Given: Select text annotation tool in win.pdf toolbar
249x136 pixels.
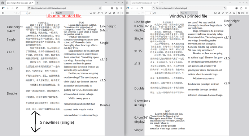Looking at the screenshot, I should point(227,13).
